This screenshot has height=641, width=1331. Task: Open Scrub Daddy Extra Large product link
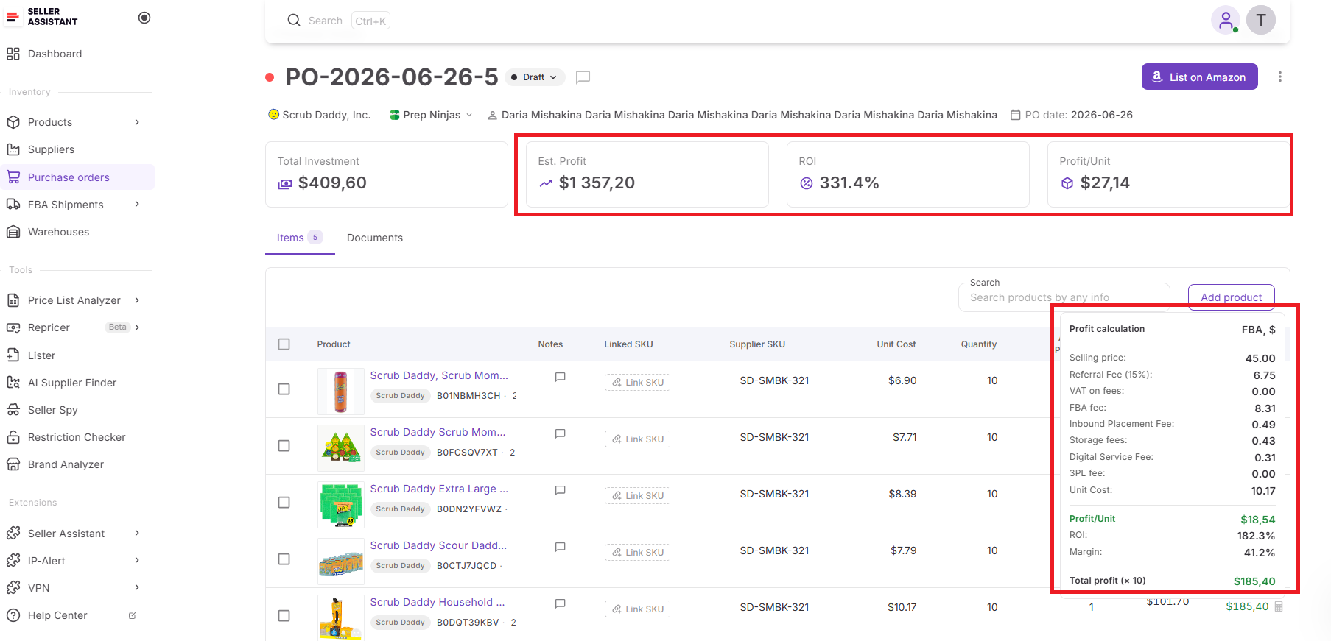439,489
